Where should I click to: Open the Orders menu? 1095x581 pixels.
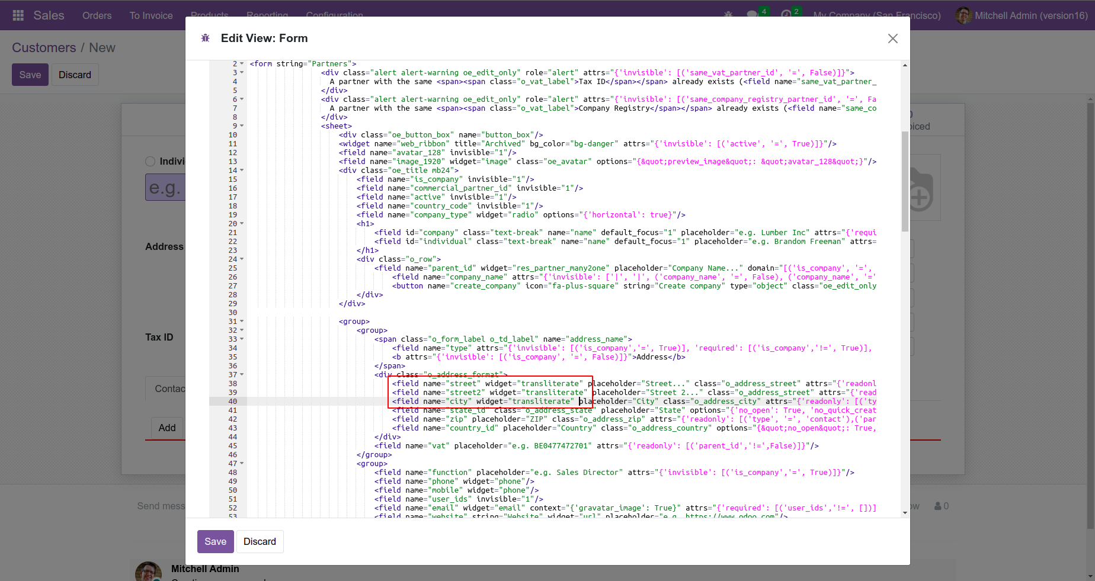(x=97, y=15)
